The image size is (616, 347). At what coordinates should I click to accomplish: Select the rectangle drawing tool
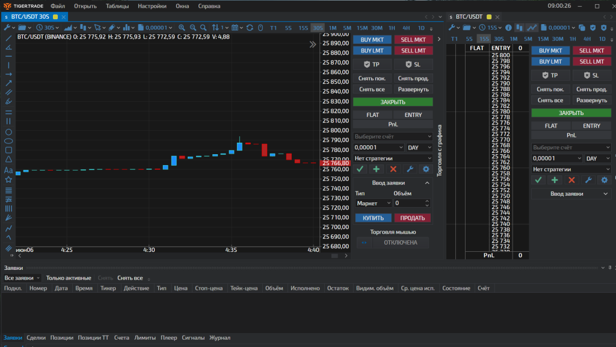click(x=8, y=150)
